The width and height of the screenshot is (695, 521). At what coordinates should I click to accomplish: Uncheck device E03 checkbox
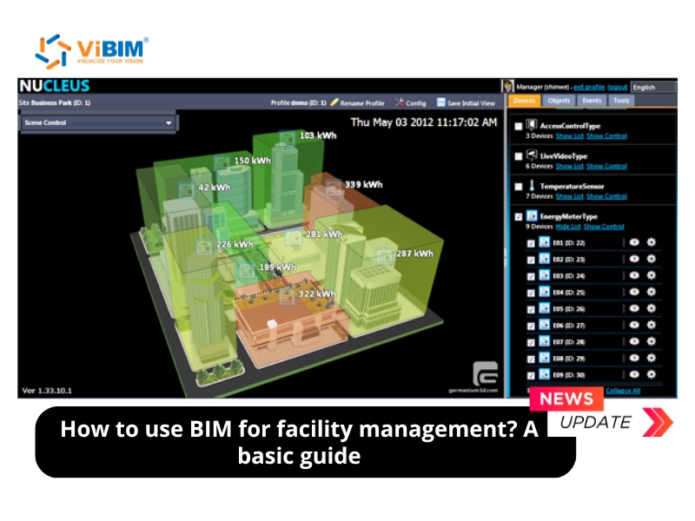pos(531,276)
